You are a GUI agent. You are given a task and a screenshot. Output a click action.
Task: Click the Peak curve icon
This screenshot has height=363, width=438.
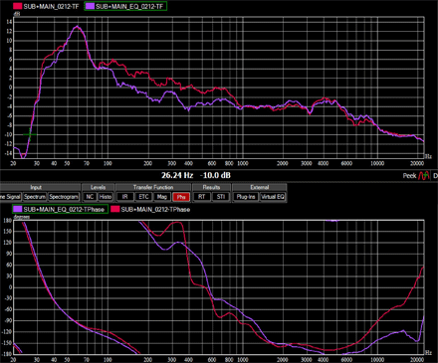pyautogui.click(x=424, y=175)
